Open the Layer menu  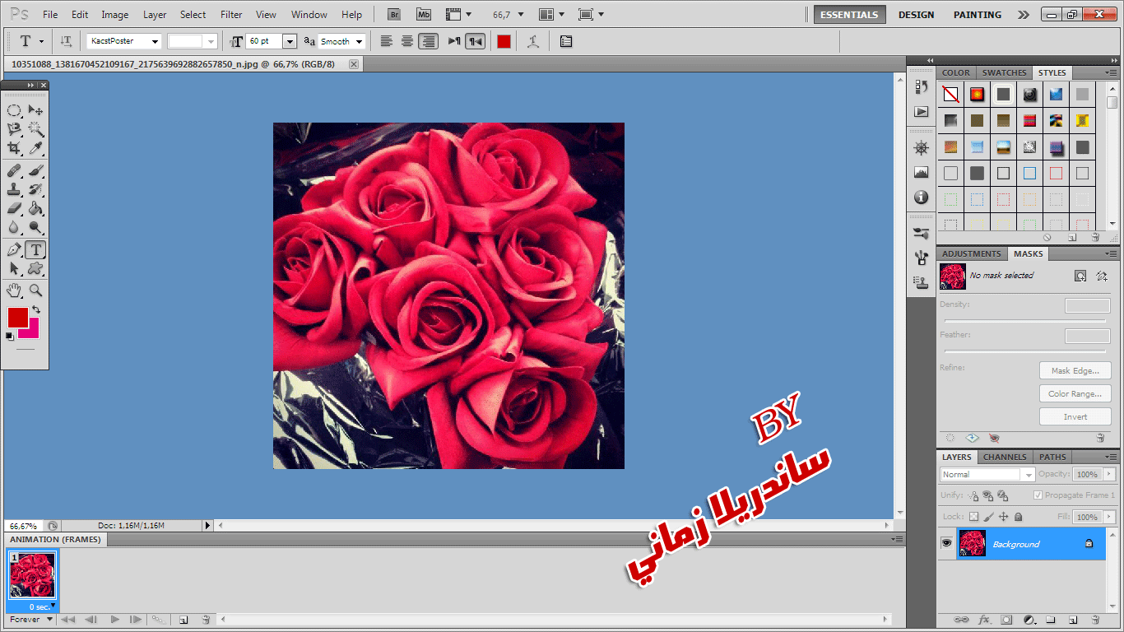click(155, 15)
